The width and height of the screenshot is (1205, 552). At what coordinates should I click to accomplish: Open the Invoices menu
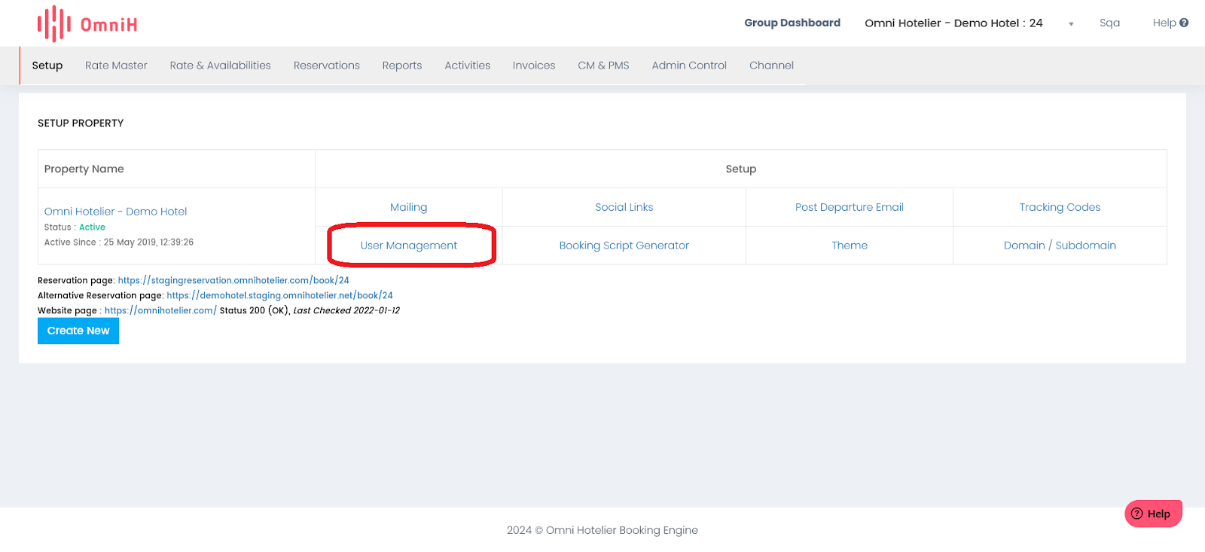click(534, 66)
